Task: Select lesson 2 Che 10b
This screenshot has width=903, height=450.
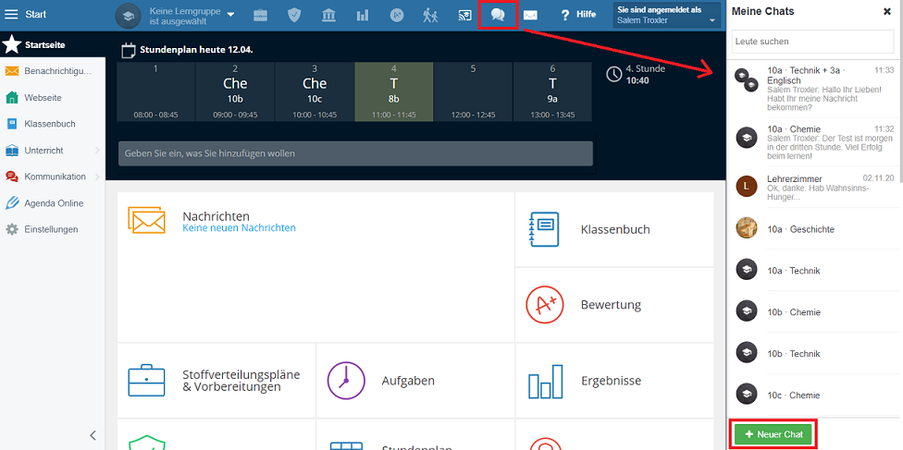Action: coord(235,92)
